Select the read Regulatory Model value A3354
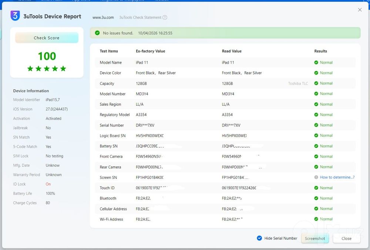Screen dimensions: 370x250 pos(227,114)
